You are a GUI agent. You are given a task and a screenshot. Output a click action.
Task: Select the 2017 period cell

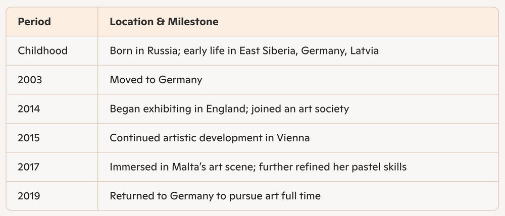tap(52, 167)
